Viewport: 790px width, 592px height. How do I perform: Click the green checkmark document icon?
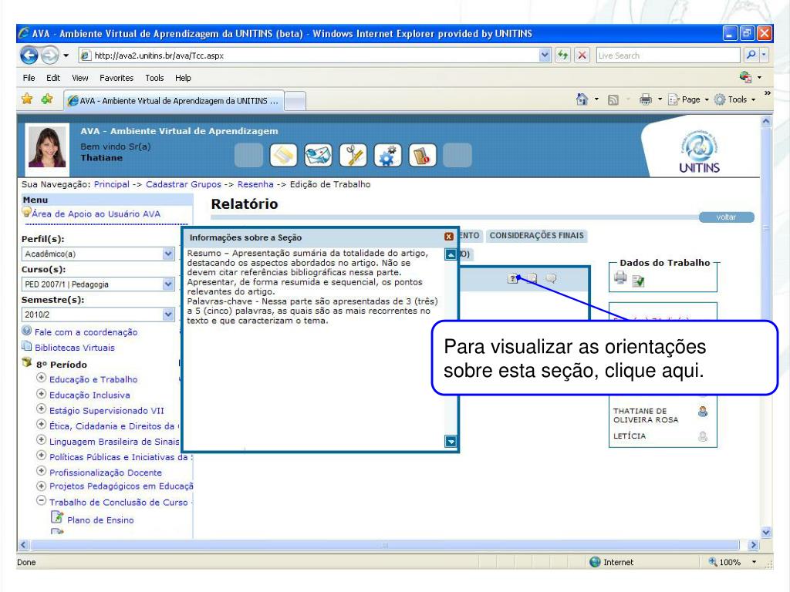pyautogui.click(x=638, y=281)
